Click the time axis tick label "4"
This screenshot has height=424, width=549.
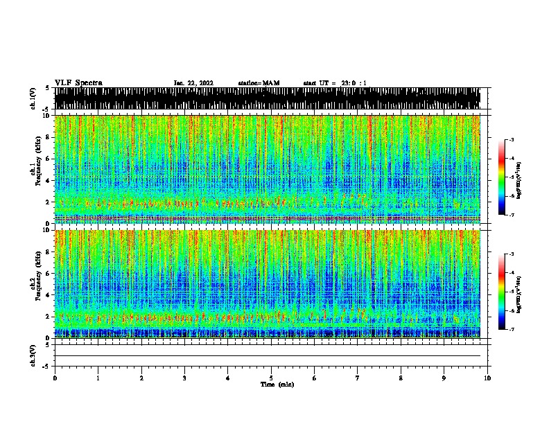[x=228, y=378]
